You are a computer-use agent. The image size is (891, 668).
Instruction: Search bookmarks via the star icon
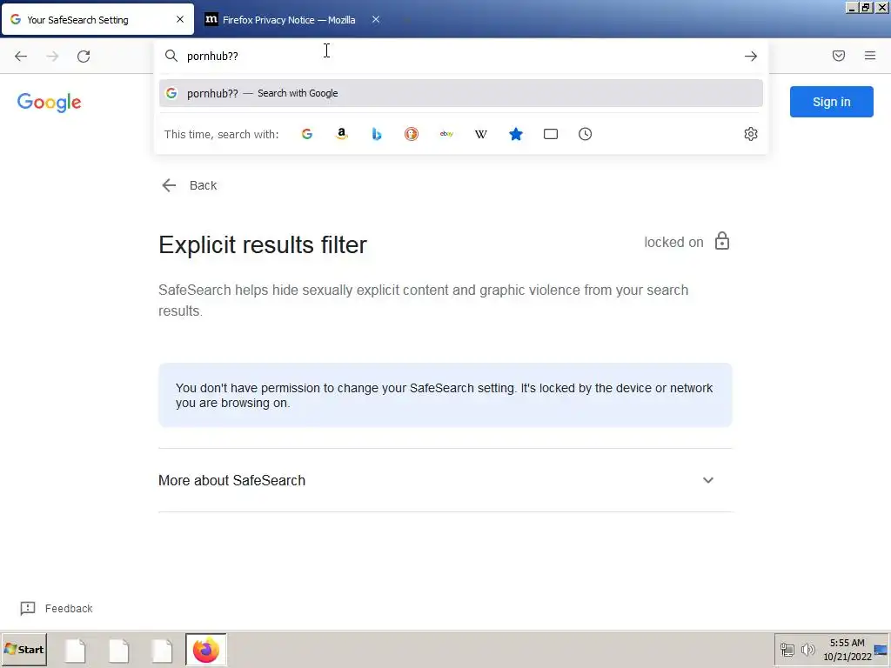coord(516,134)
